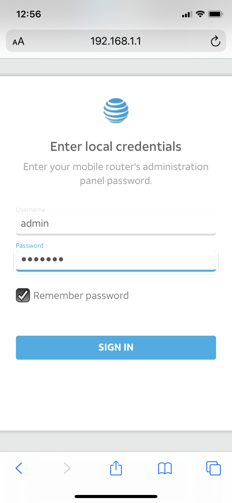Go back using the back arrow
Image resolution: width=232 pixels, height=503 pixels.
pyautogui.click(x=19, y=468)
